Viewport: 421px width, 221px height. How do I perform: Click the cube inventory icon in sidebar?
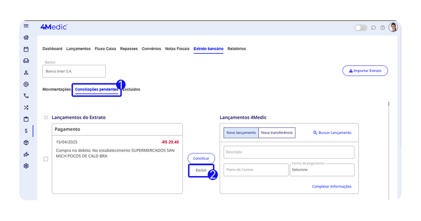pos(26,143)
